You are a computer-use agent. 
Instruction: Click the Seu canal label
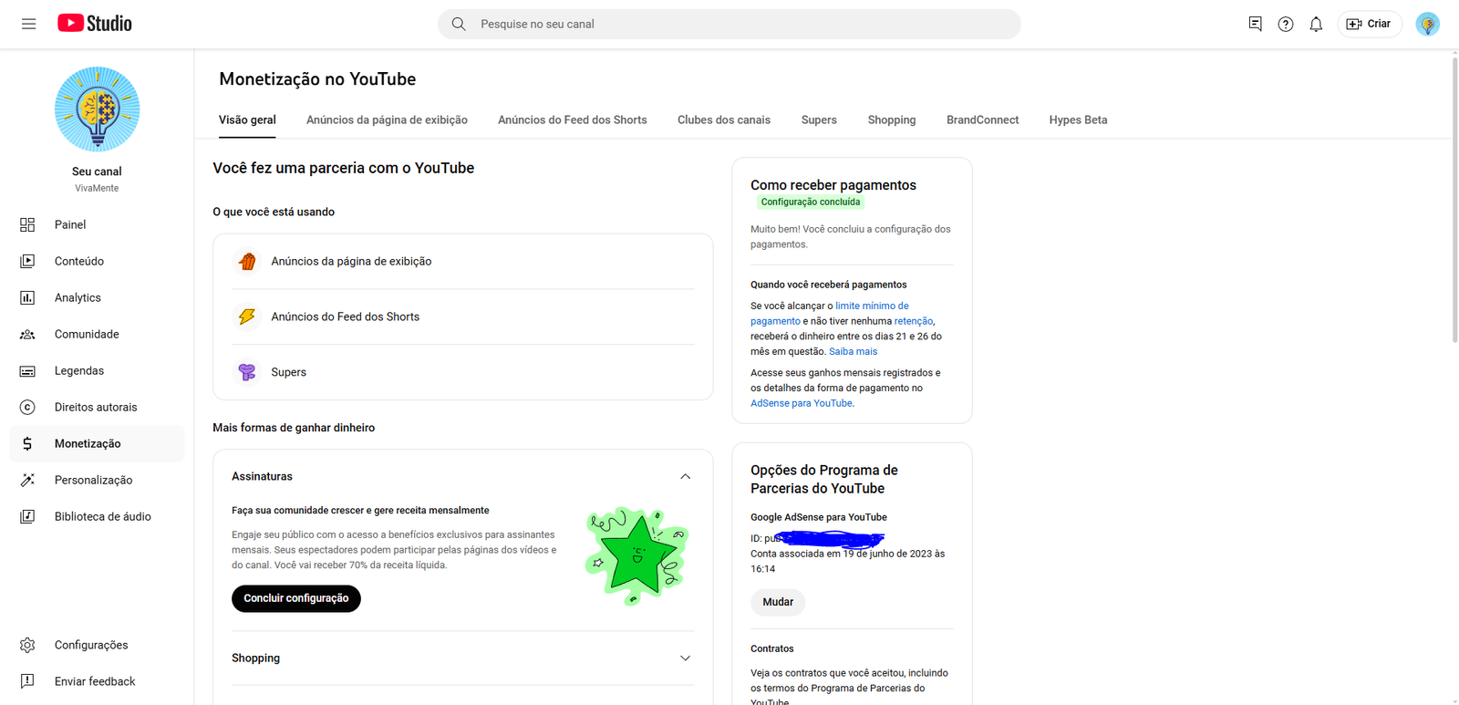[x=97, y=171]
